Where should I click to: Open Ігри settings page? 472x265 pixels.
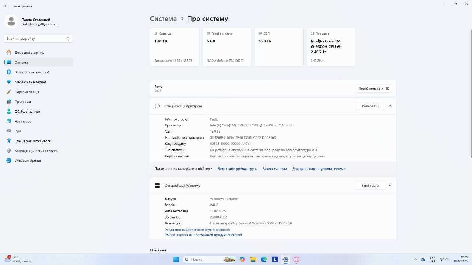(x=38, y=131)
